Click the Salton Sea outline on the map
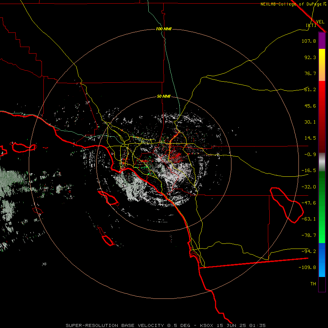The height and width of the screenshot is (328, 328). [x=286, y=205]
